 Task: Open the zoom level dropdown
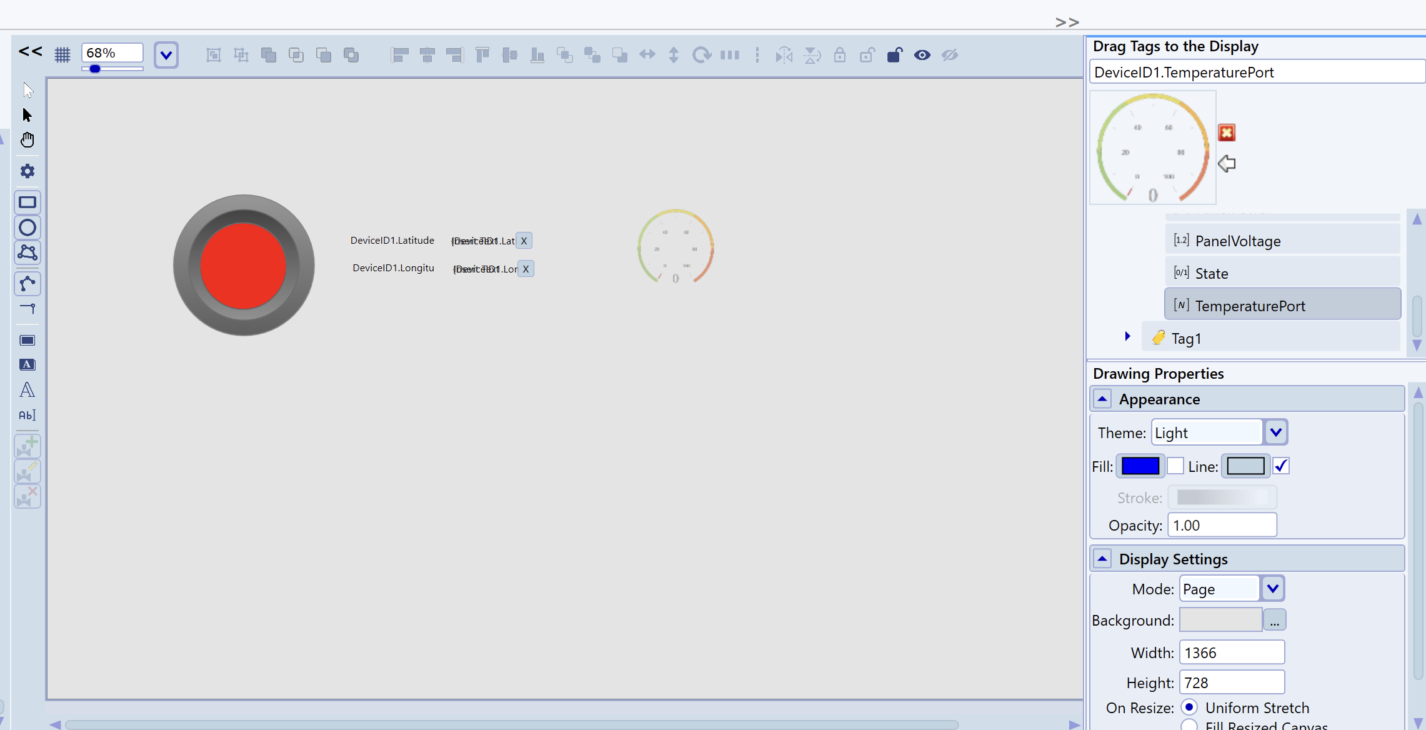tap(166, 55)
